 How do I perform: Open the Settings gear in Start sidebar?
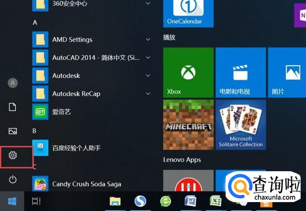13,155
